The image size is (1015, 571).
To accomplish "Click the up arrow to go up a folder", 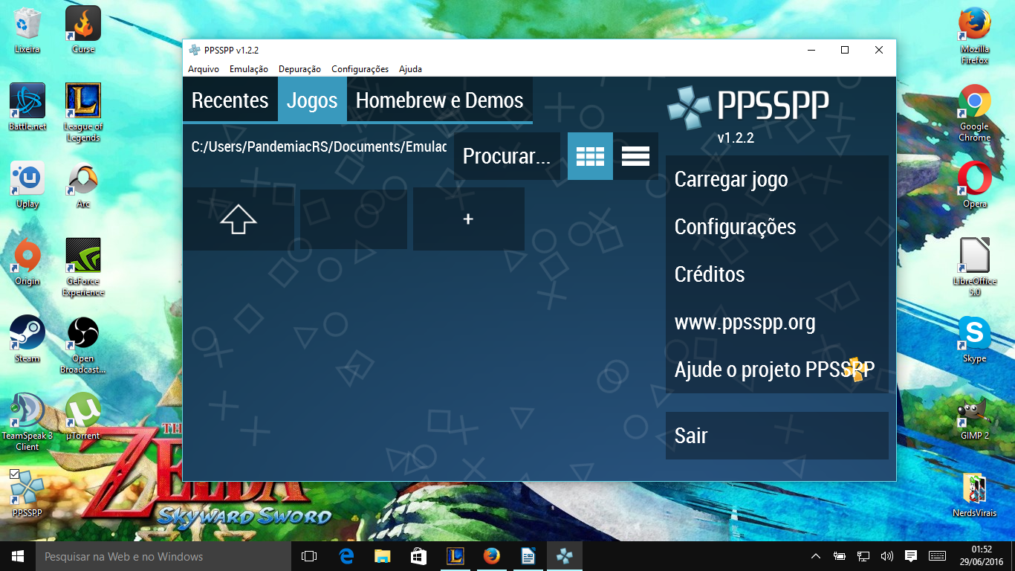I will click(x=239, y=219).
